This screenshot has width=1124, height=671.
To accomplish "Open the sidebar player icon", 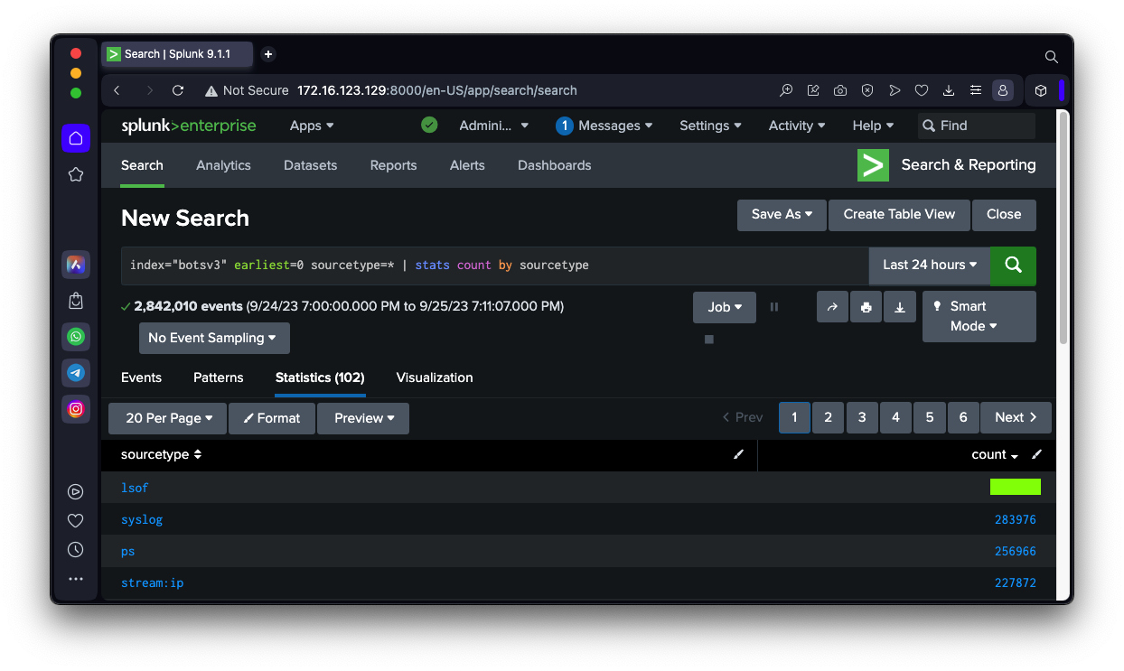I will tap(76, 492).
